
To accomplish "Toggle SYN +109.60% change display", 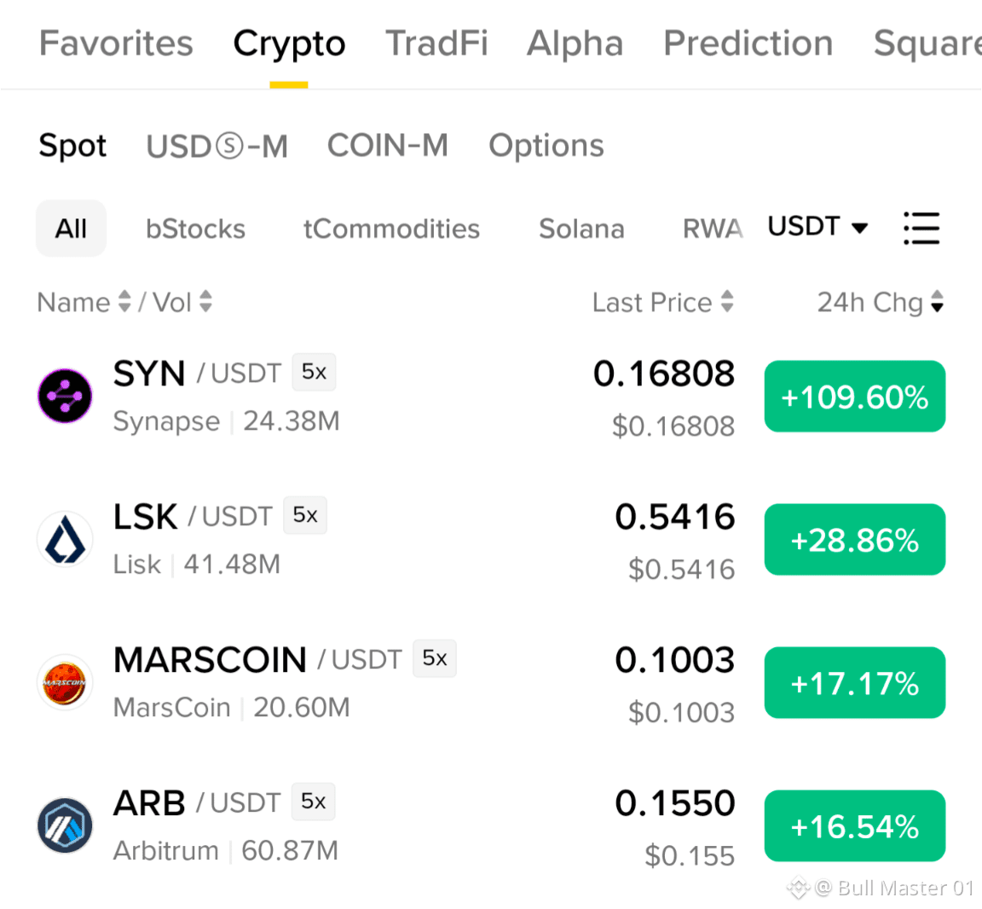I will click(x=854, y=397).
